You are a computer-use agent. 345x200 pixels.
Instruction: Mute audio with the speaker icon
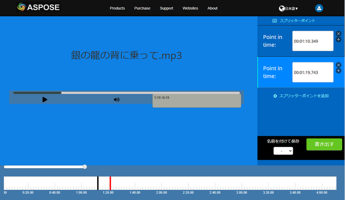(x=117, y=99)
